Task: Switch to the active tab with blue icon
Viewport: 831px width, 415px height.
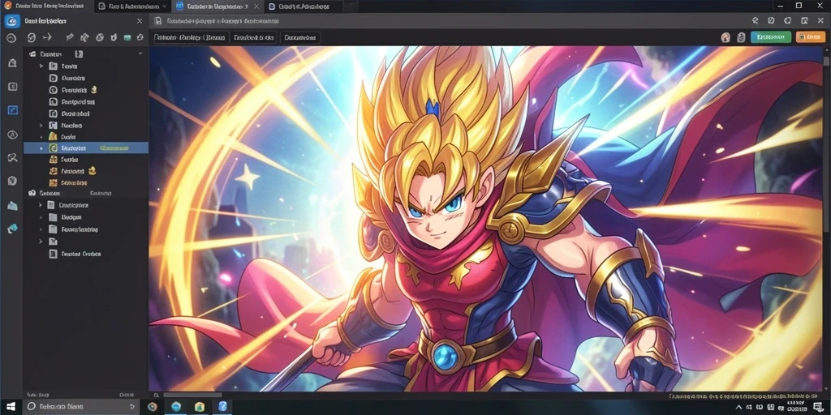Action: click(x=217, y=6)
